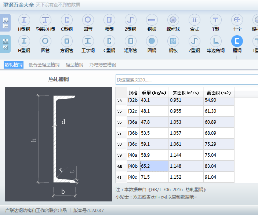Select surface area cell 1.057
Viewport: 258px width, 215px height.
click(186, 133)
